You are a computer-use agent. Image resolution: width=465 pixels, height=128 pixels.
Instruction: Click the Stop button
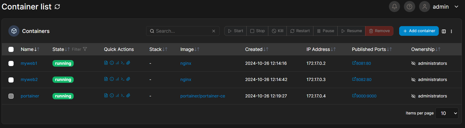(x=258, y=31)
